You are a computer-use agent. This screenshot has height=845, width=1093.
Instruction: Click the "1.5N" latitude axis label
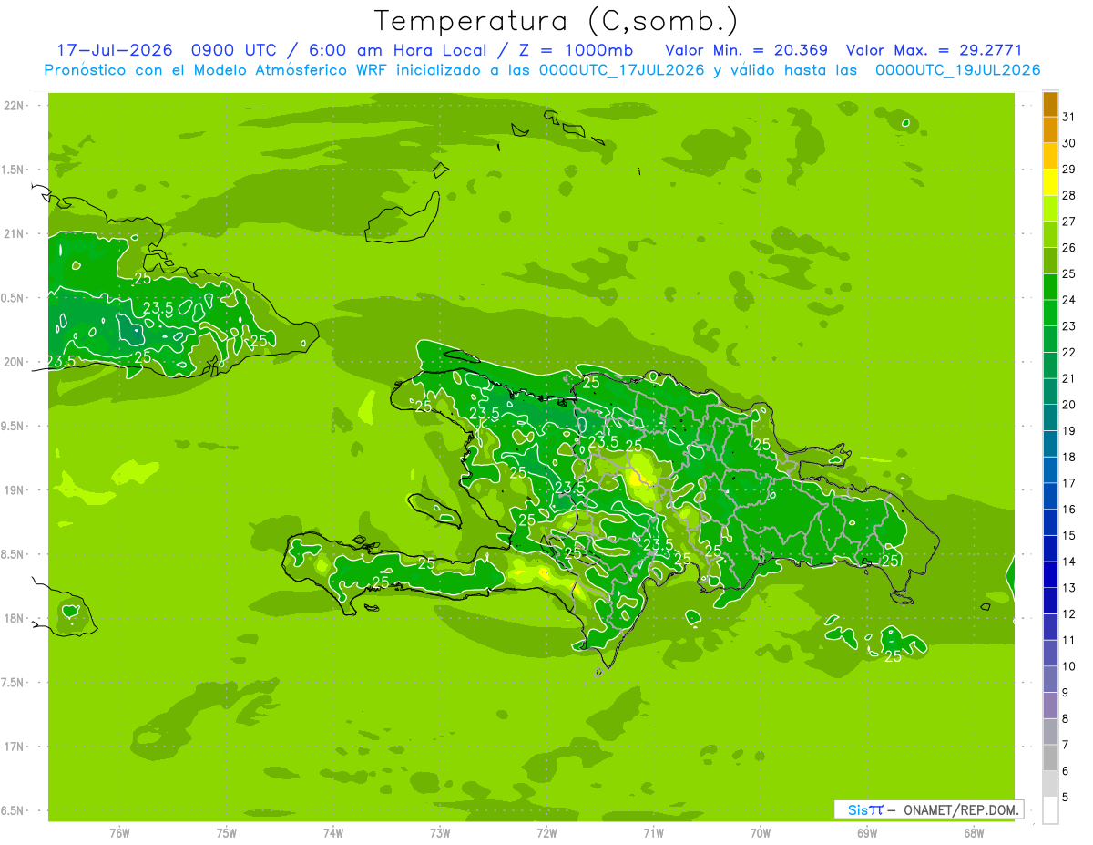click(x=13, y=170)
